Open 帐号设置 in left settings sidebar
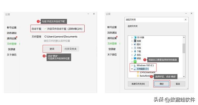Viewport: 198px width, 105px height. click(12, 28)
